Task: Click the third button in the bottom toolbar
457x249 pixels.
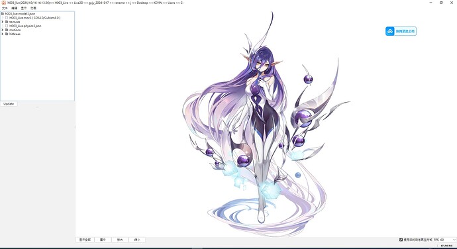Action: pos(120,240)
